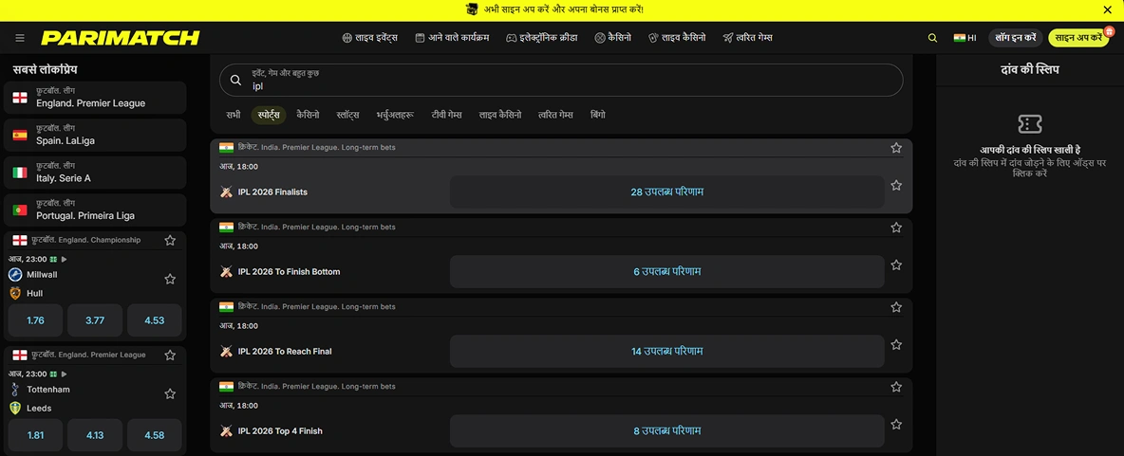Select odds 1.76 for Millwall match

[35, 320]
